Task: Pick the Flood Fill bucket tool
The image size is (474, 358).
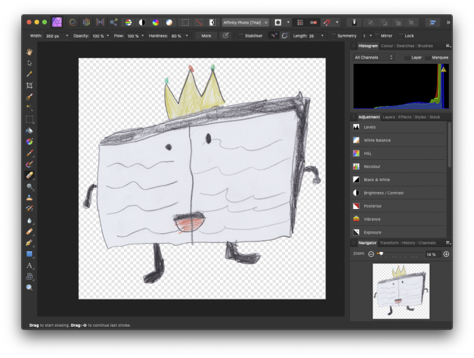Action: (29, 130)
